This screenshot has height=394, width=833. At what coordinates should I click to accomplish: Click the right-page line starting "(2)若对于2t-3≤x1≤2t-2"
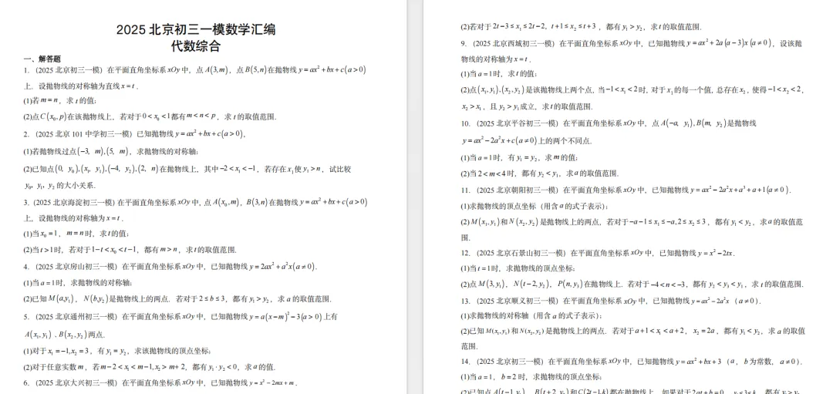pos(581,26)
